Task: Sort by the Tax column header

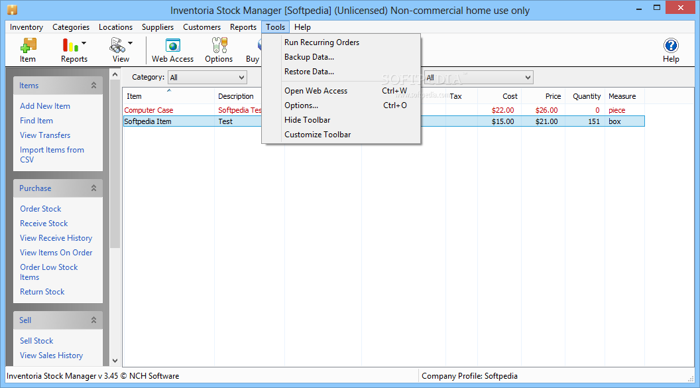Action: (x=461, y=96)
